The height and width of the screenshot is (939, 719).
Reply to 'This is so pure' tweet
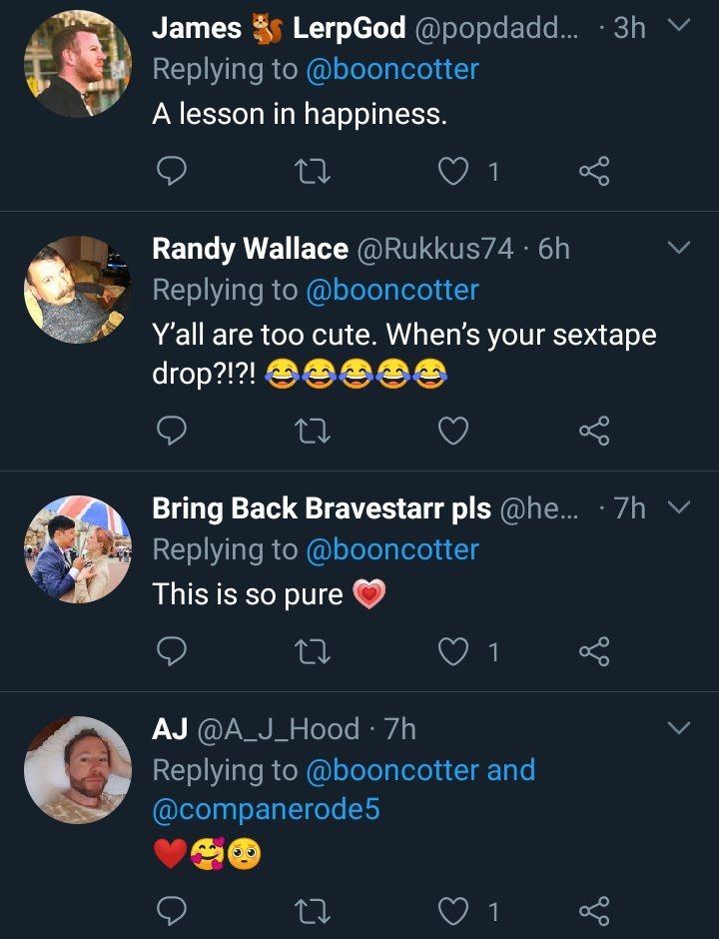[x=173, y=652]
